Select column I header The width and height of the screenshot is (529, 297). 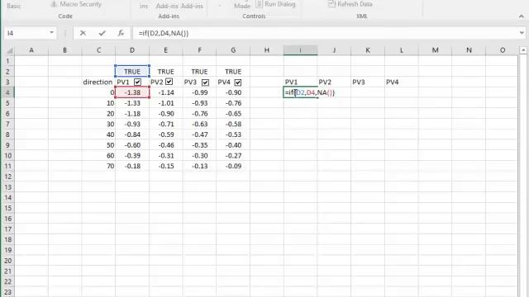(x=300, y=50)
